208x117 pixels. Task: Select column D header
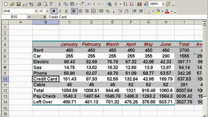[x=92, y=22]
